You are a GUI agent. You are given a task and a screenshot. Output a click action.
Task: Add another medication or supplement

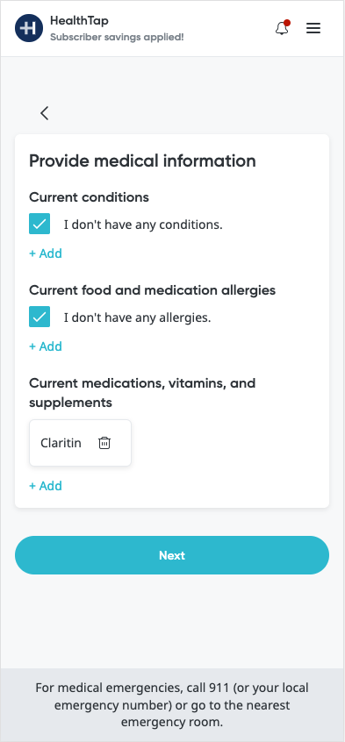point(46,486)
